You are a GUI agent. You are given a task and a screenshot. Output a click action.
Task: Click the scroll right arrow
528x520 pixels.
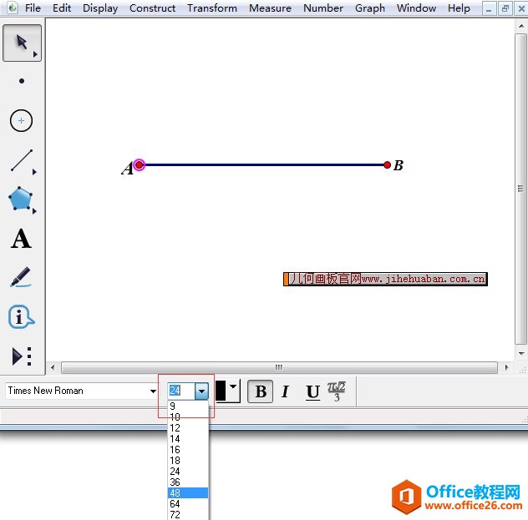click(506, 367)
